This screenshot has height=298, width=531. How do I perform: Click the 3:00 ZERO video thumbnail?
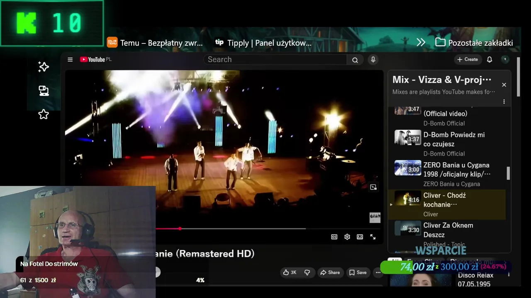pyautogui.click(x=407, y=168)
